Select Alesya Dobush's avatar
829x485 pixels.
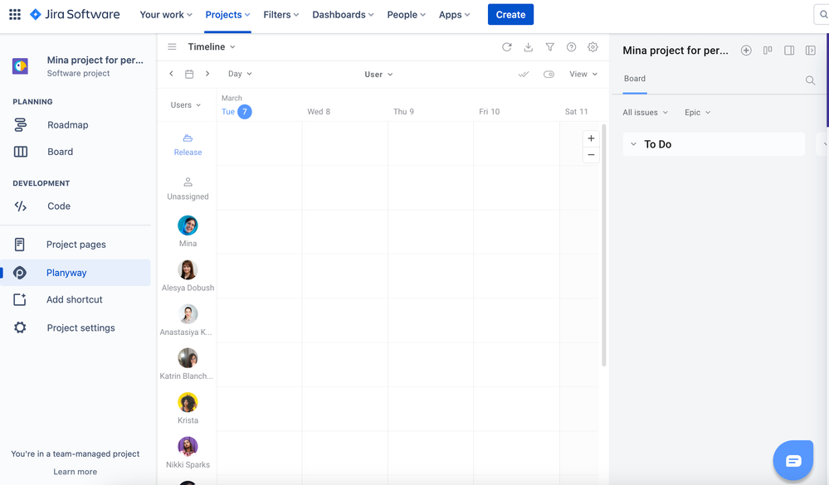188,270
